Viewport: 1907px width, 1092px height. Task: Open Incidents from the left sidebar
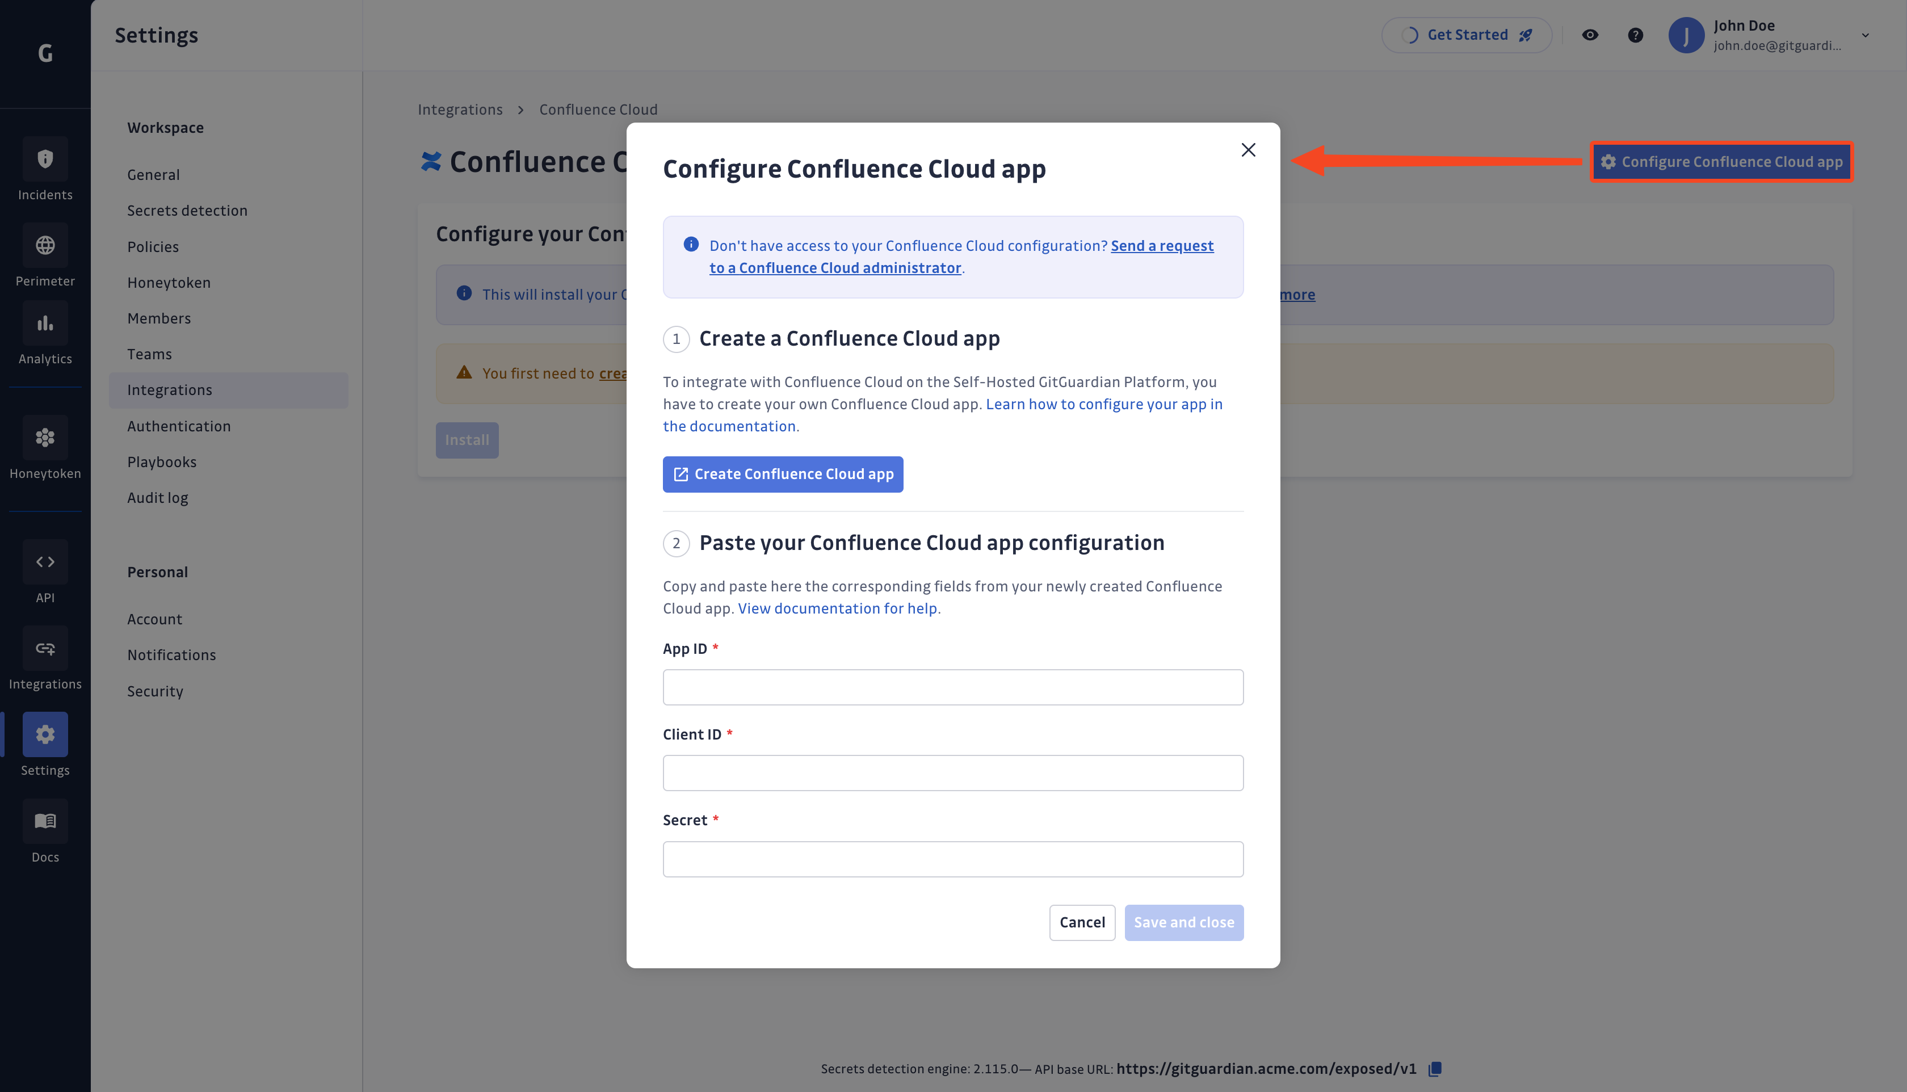click(45, 170)
